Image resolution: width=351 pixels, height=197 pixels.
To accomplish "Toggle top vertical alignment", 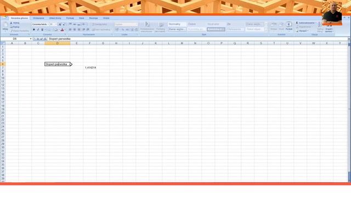I will tap(70, 24).
